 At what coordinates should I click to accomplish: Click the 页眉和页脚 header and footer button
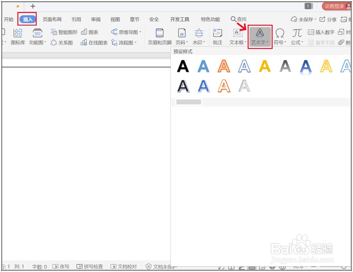(x=160, y=37)
